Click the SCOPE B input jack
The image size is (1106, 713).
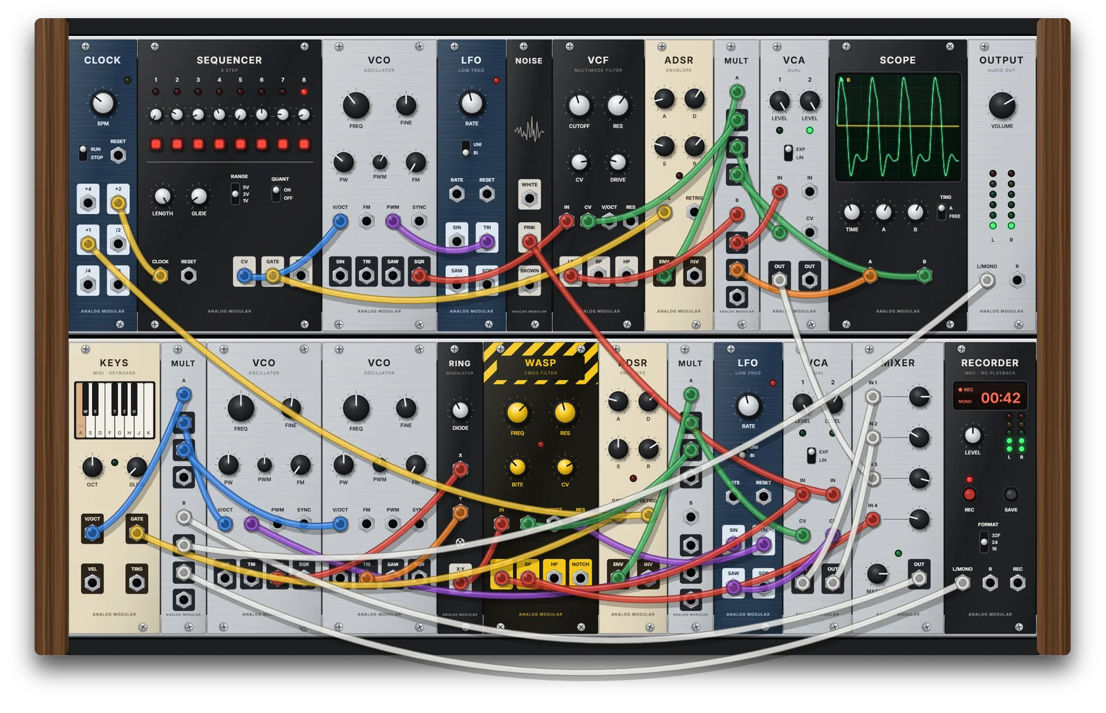(924, 276)
